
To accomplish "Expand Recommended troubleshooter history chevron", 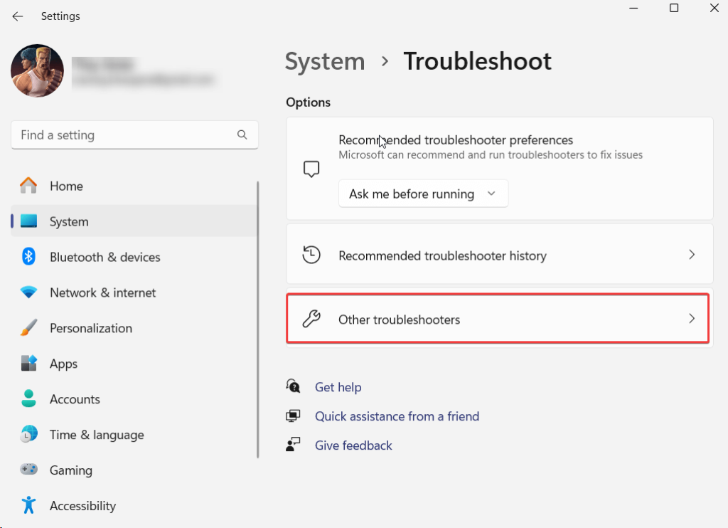I will [x=691, y=255].
